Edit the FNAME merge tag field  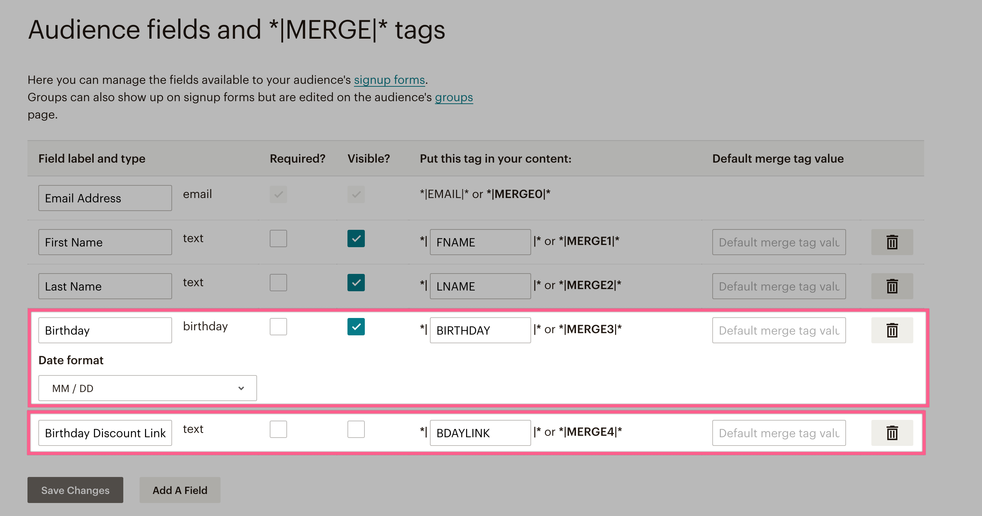(480, 242)
